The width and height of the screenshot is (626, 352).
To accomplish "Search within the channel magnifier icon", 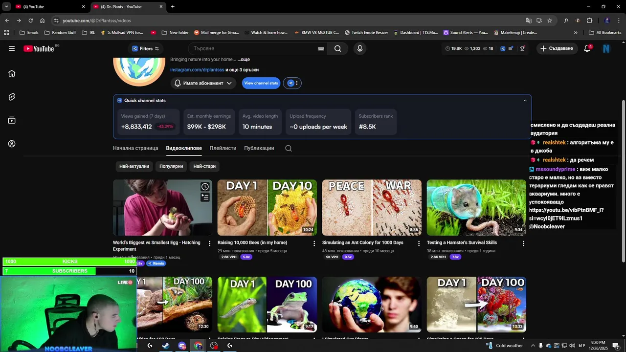I will (289, 148).
